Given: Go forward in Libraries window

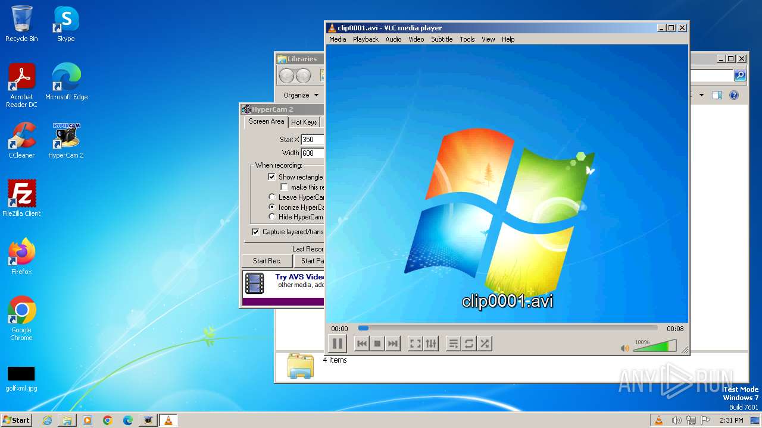Looking at the screenshot, I should pos(303,75).
